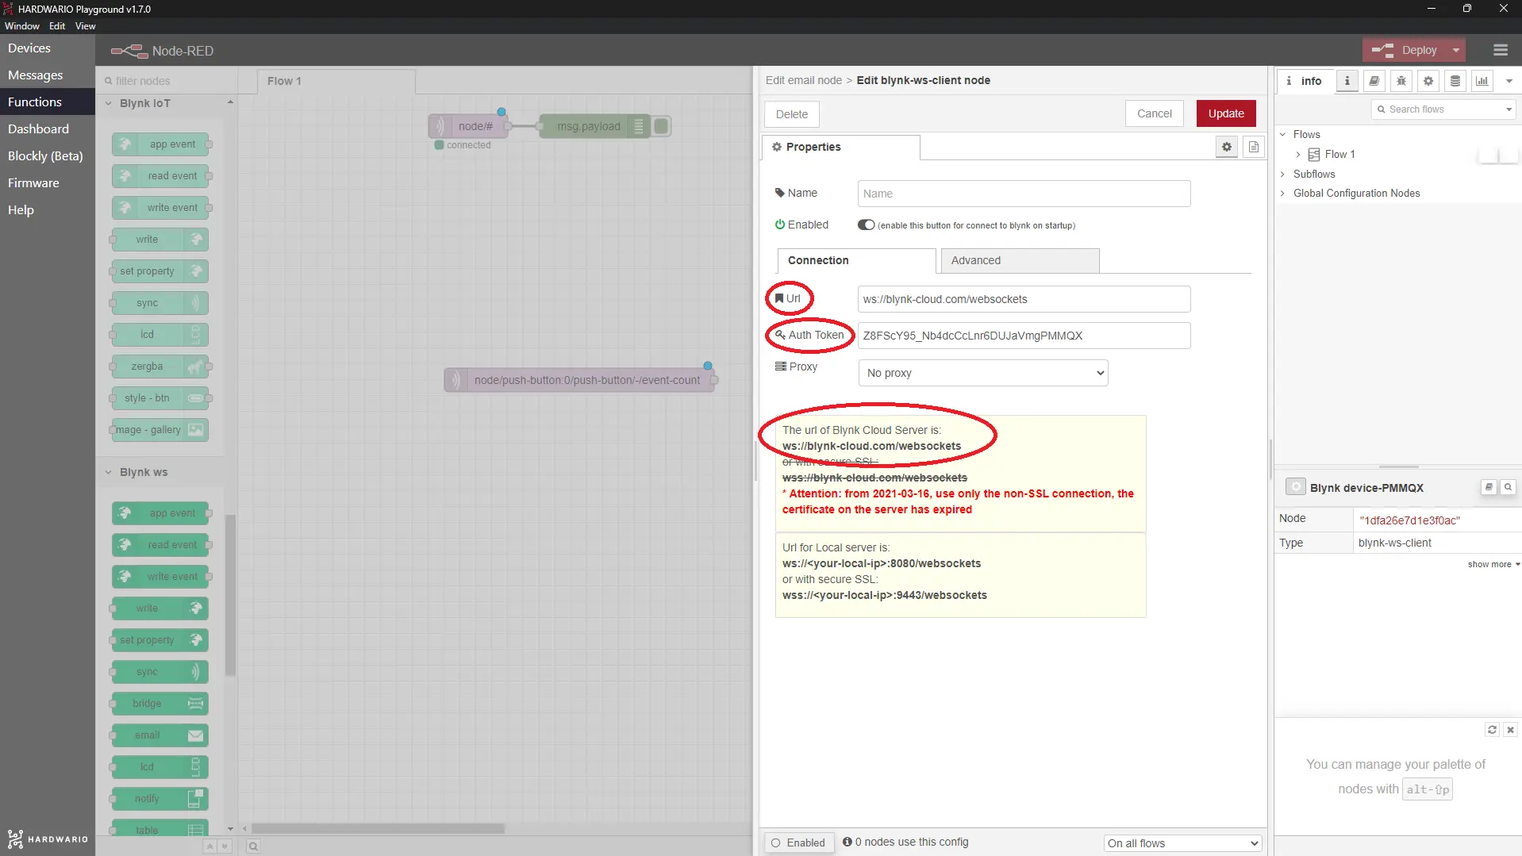This screenshot has height=856, width=1522.
Task: Expand Global Configuration Nodes in the tree
Action: click(1282, 193)
